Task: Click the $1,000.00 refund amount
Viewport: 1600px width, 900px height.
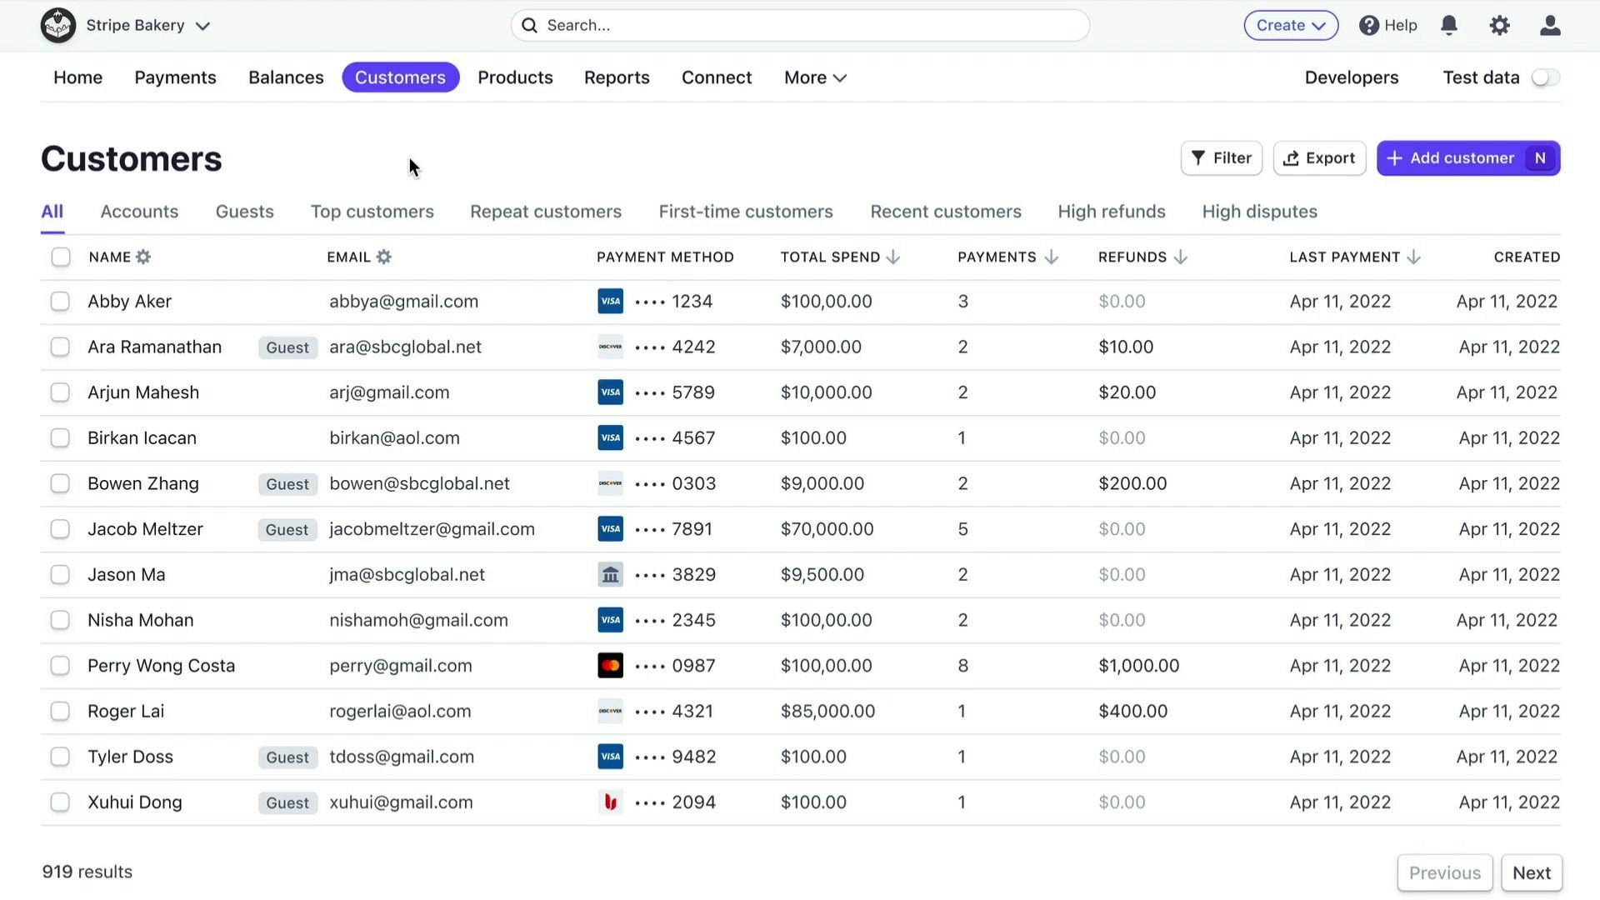Action: pos(1138,666)
